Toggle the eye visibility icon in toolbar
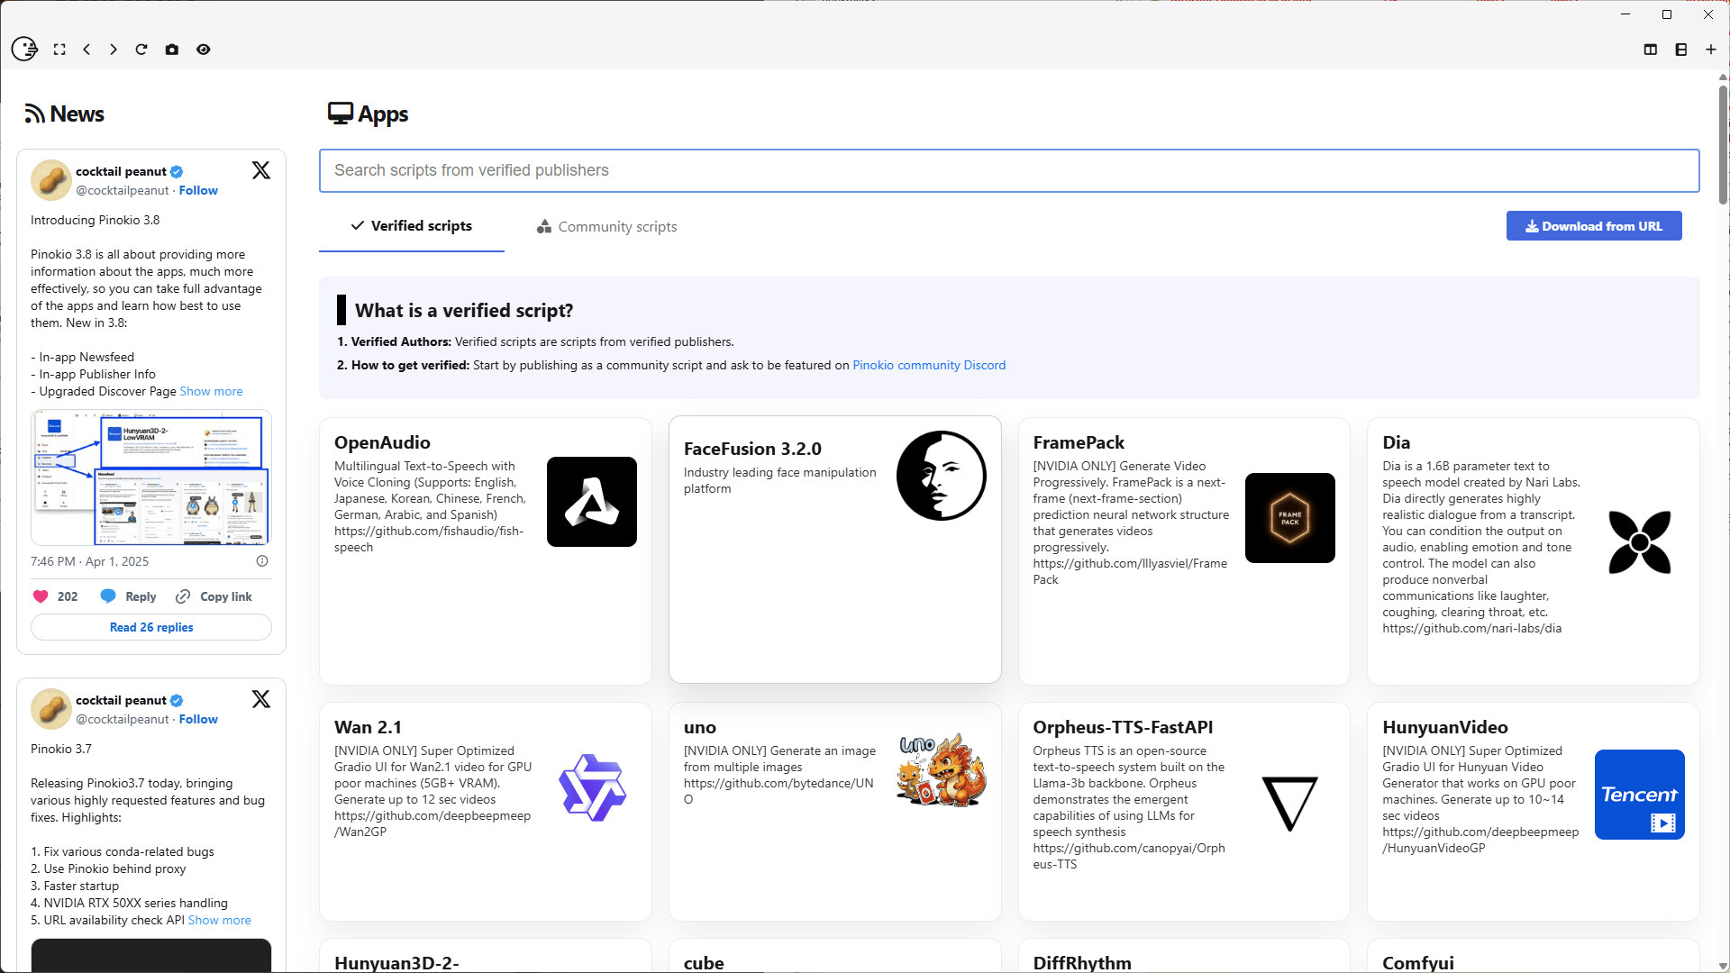The width and height of the screenshot is (1730, 973). pos(204,50)
